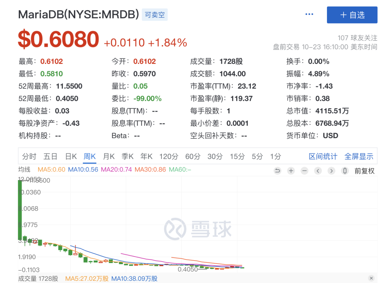Viewport: 391px width, 283px height.
Task: Click the 市净率 -1.43 value
Action: click(324, 86)
